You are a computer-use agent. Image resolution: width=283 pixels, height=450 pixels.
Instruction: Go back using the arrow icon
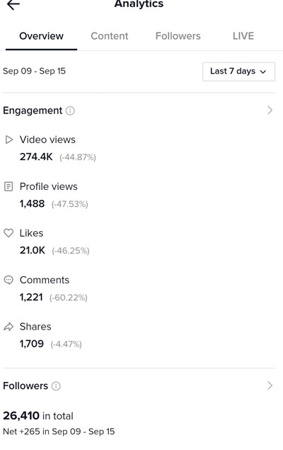click(13, 4)
